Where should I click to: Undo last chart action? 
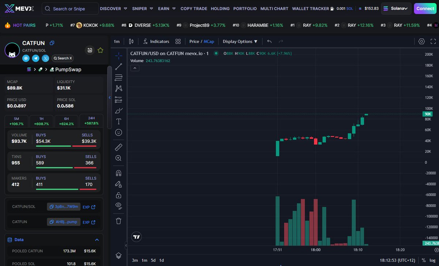(x=270, y=42)
